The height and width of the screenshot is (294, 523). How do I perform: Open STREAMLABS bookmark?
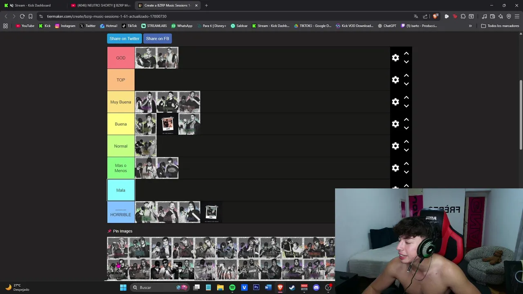pyautogui.click(x=154, y=26)
